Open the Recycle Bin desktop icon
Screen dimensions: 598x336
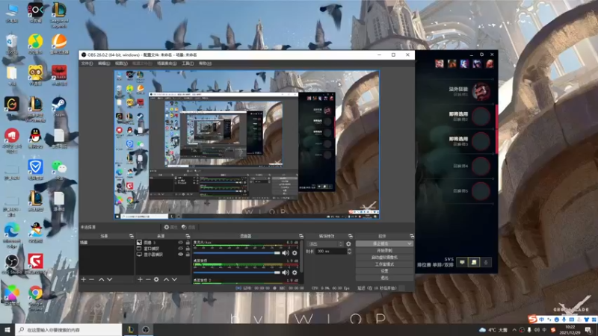click(x=12, y=44)
